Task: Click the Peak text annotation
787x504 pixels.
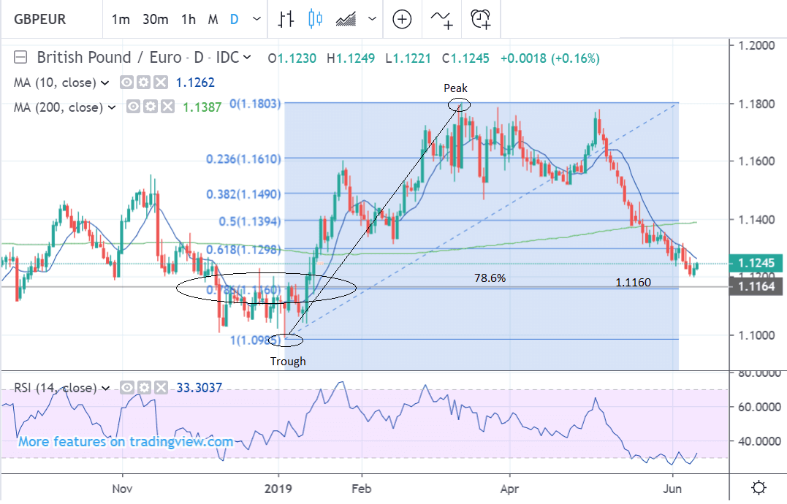Action: coord(455,88)
